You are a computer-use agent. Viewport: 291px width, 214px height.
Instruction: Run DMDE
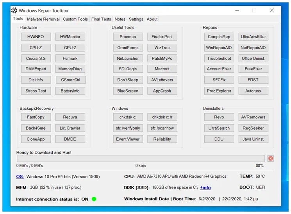tap(70, 139)
